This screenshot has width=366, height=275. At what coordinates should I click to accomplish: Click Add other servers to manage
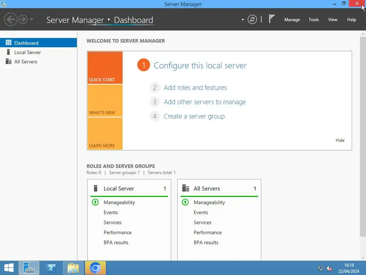coord(205,102)
